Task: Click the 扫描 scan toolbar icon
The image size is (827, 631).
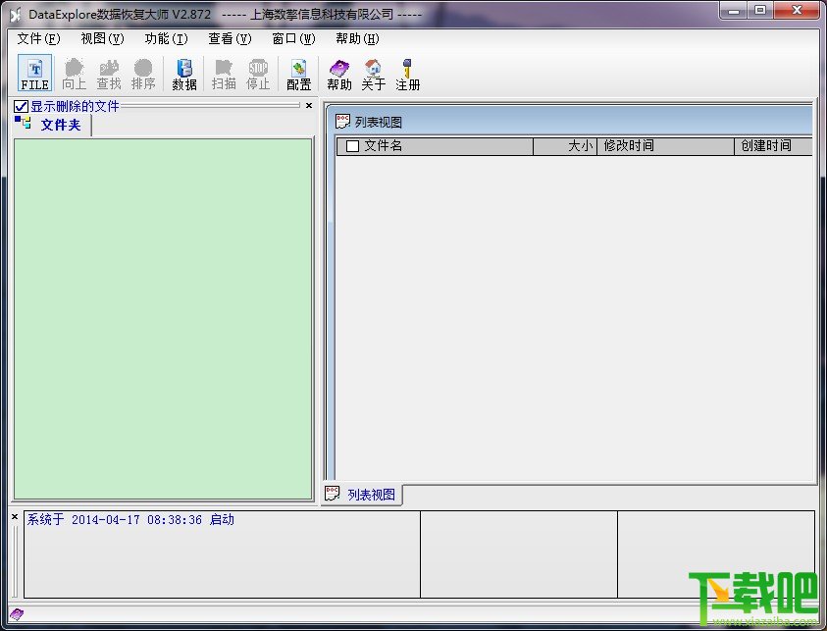Action: (x=224, y=74)
